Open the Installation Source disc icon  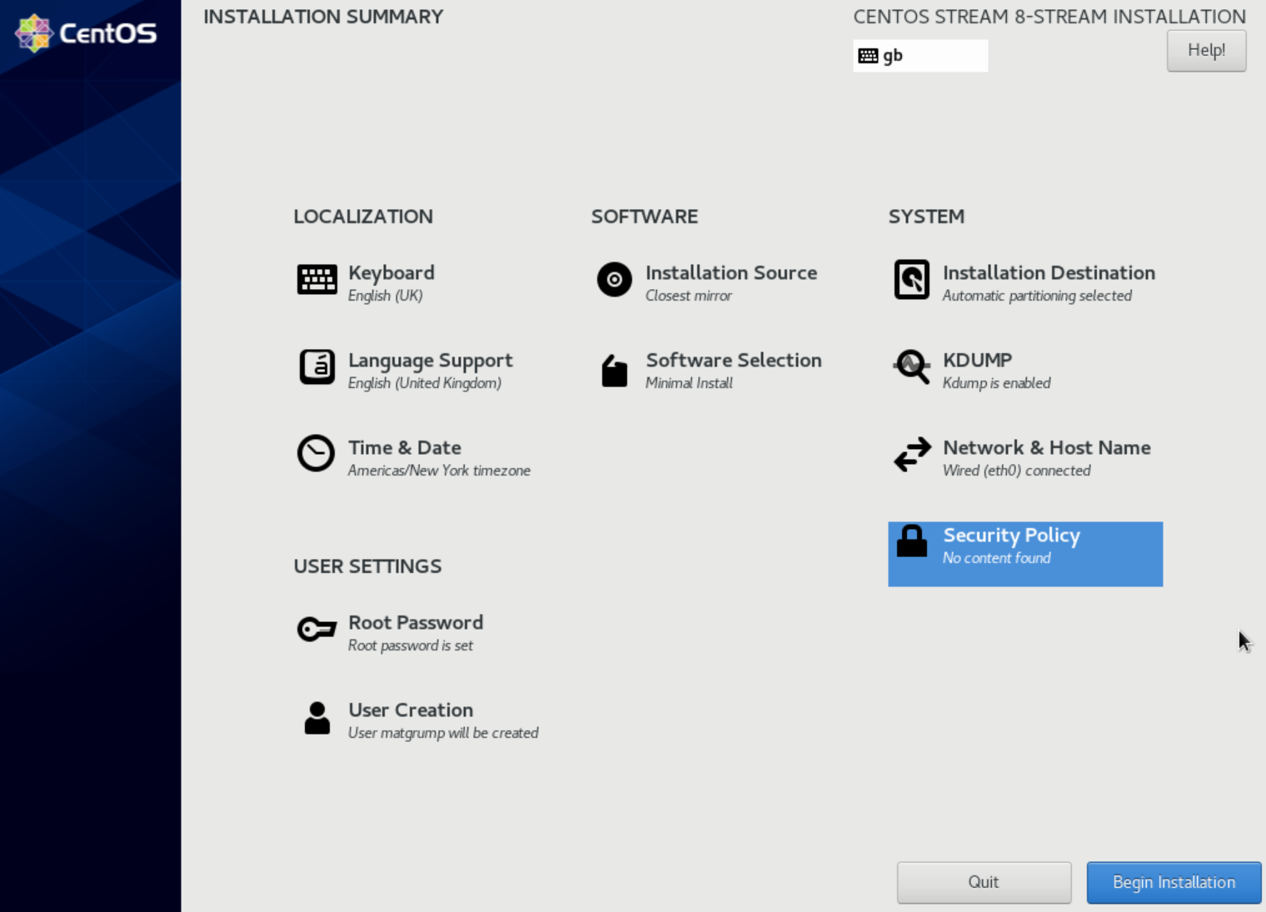[x=615, y=280]
